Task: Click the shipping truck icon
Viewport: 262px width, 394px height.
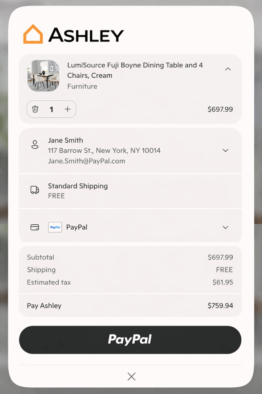Action: tap(35, 190)
